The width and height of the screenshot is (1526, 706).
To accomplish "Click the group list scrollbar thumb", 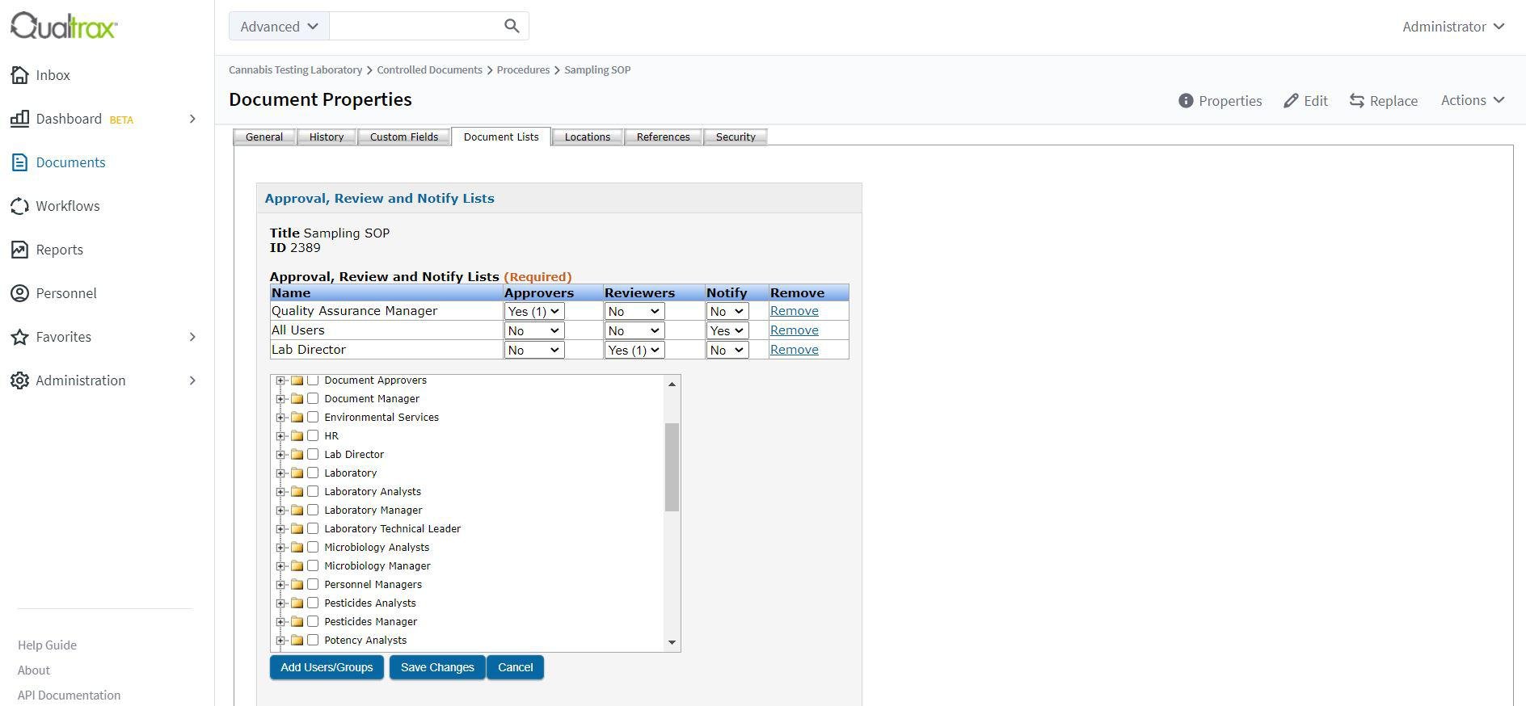I will click(x=672, y=467).
